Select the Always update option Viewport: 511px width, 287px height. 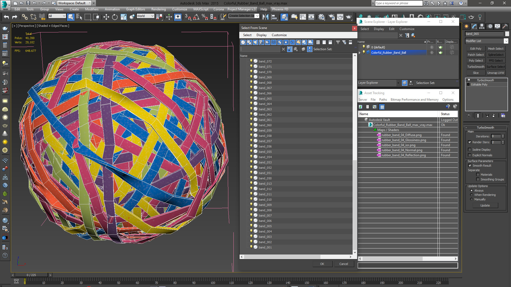tap(471, 191)
